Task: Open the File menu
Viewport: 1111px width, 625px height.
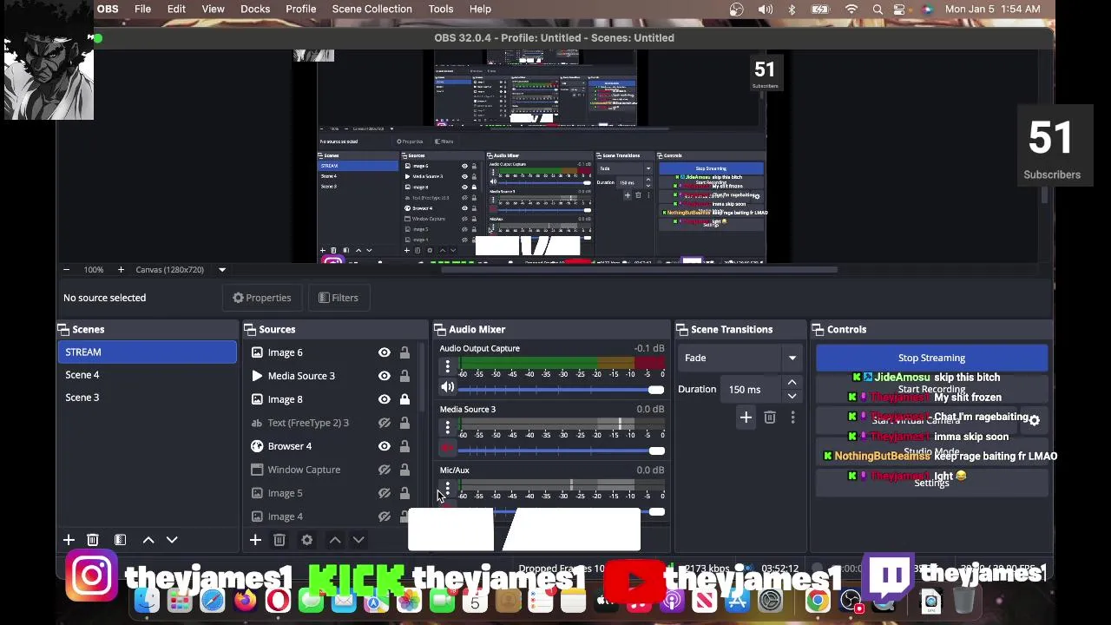Action: click(x=142, y=9)
